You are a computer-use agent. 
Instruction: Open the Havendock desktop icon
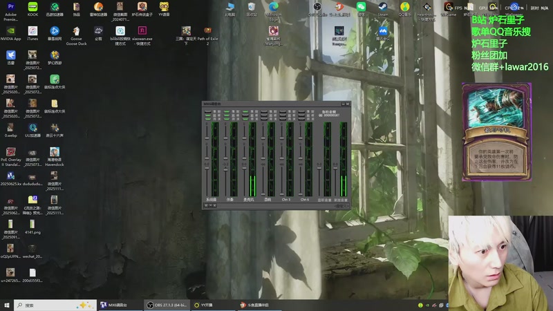(55, 157)
